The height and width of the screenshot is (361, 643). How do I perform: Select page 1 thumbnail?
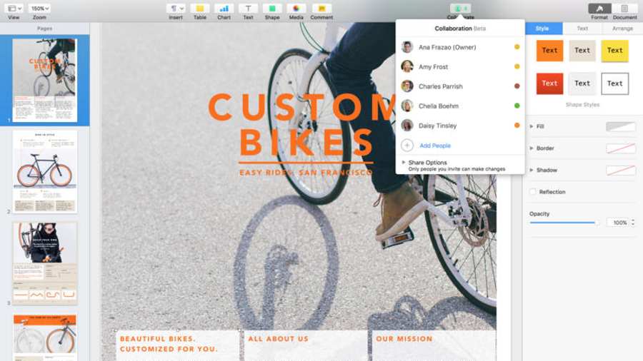[45, 80]
